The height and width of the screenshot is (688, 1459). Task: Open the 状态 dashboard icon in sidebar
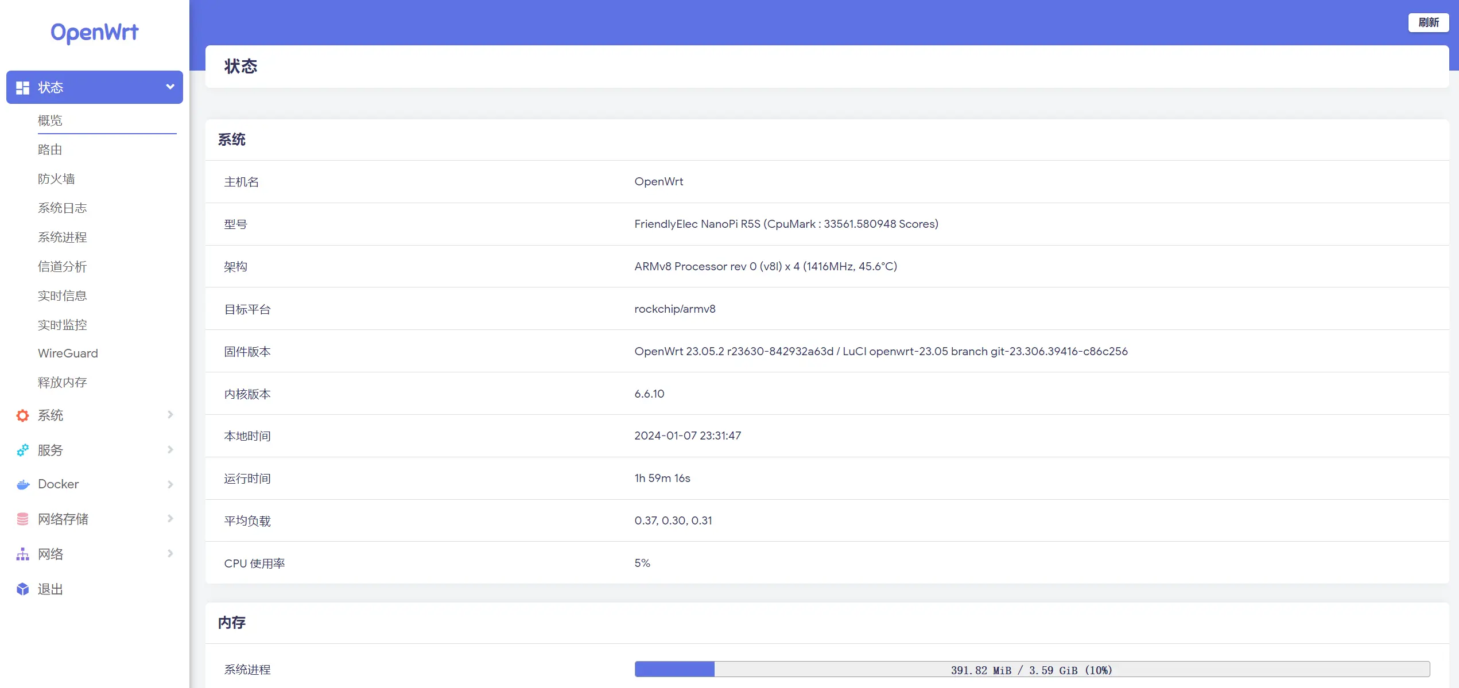click(x=22, y=87)
